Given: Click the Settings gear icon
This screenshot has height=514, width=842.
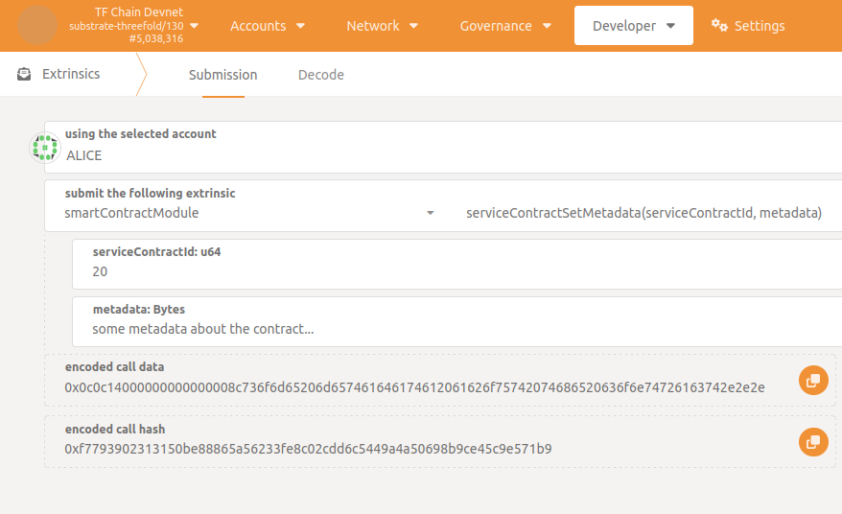Looking at the screenshot, I should pos(719,26).
